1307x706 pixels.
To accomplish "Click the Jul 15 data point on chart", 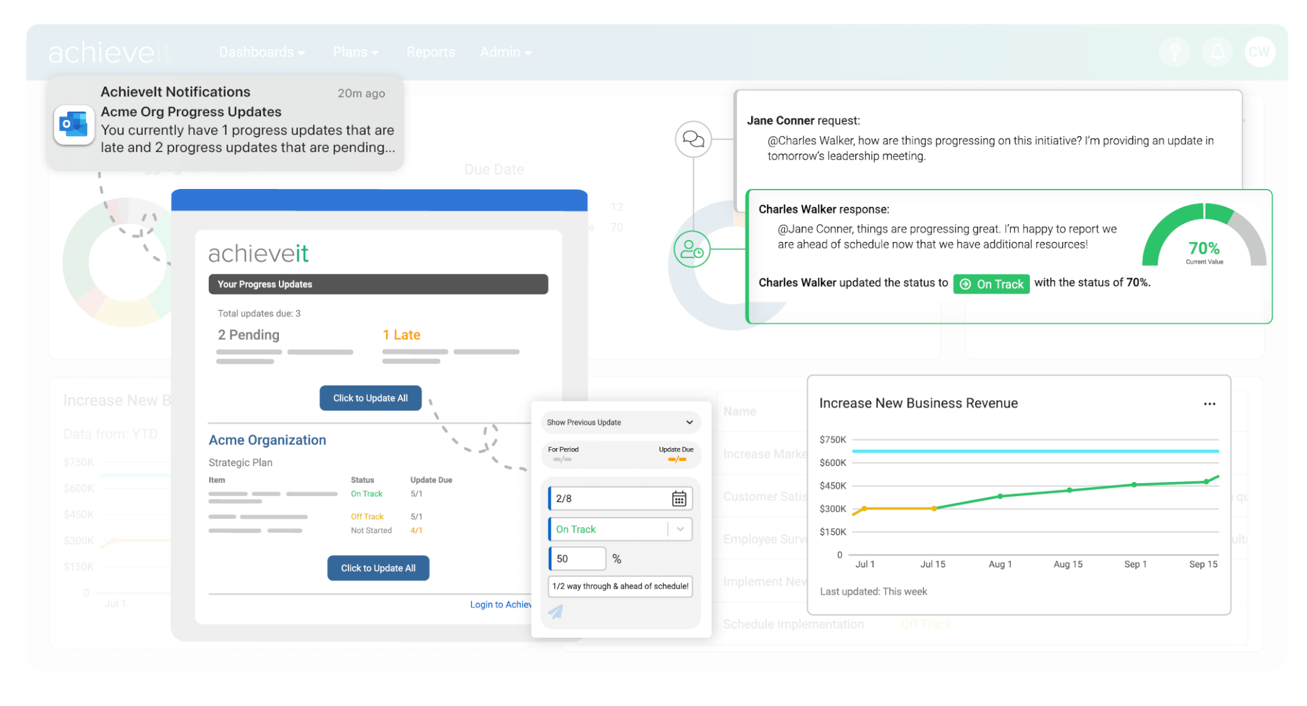I will point(934,508).
